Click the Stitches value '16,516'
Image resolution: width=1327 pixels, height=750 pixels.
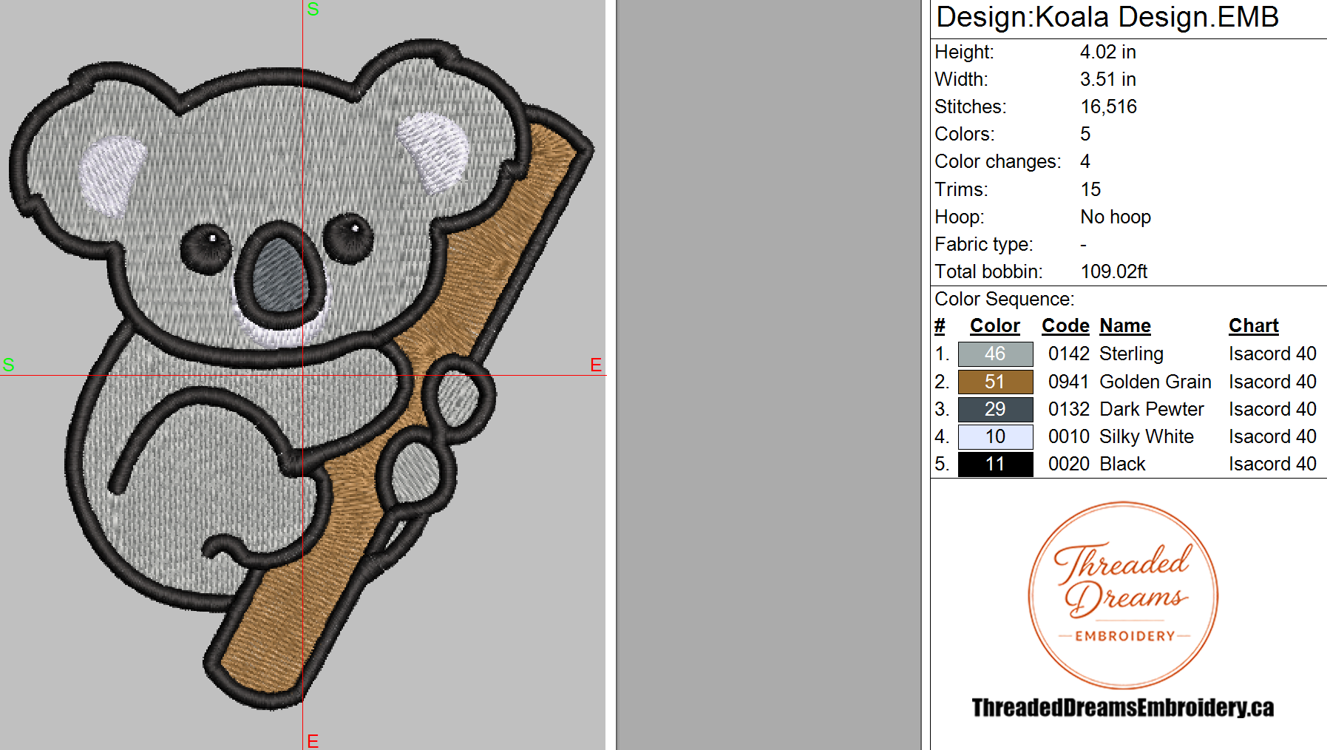tap(1108, 107)
